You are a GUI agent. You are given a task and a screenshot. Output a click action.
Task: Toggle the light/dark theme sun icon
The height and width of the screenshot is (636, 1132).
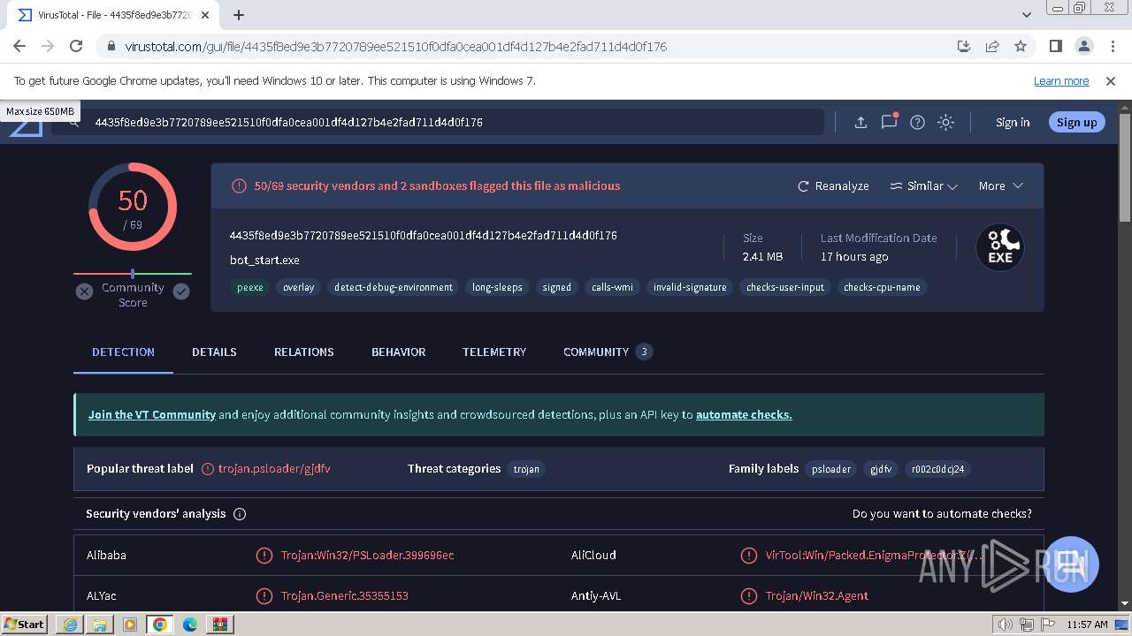[x=946, y=123]
